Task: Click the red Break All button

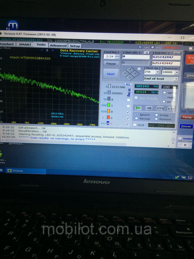Action: 190,59
